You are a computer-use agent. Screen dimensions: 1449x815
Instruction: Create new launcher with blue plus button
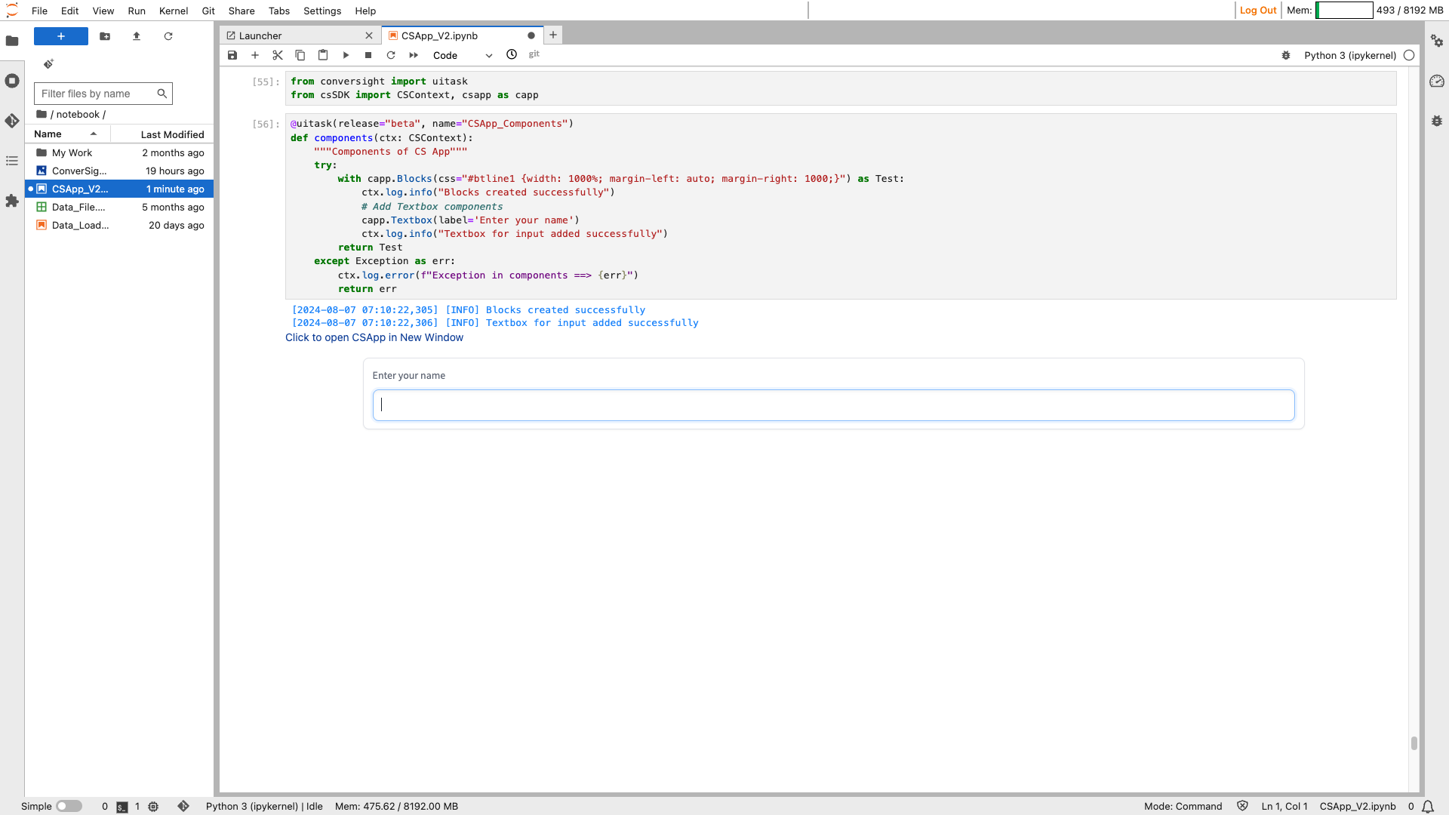(x=61, y=36)
